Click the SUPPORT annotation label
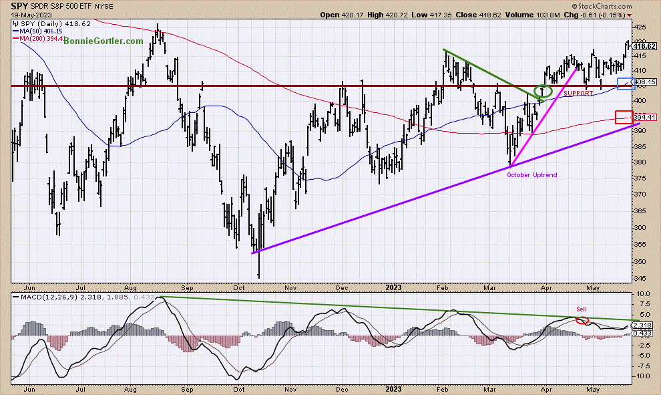 [578, 94]
